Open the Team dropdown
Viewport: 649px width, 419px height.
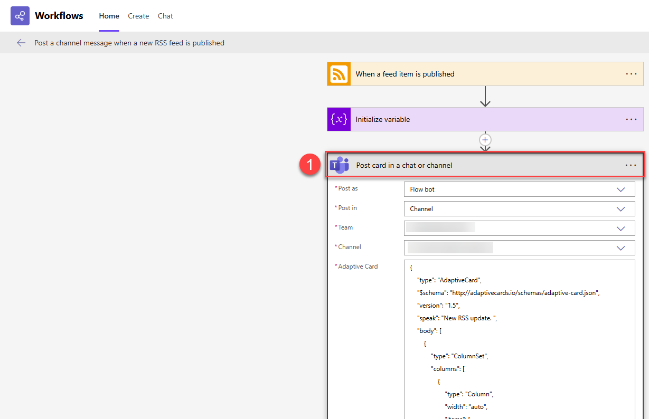(620, 228)
